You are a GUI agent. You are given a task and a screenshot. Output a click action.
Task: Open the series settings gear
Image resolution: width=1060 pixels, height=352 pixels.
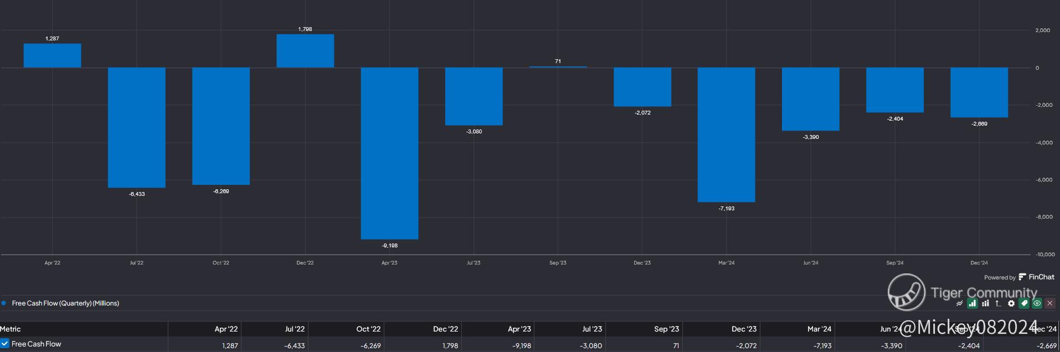pyautogui.click(x=1011, y=303)
